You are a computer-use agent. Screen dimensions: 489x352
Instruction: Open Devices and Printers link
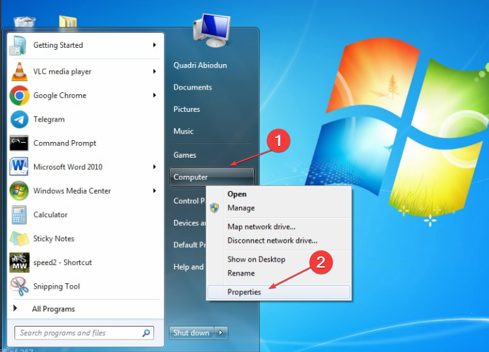(x=190, y=223)
